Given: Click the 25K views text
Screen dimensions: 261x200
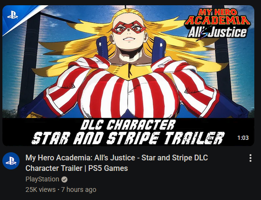Looking at the screenshot, I should click(x=41, y=189).
